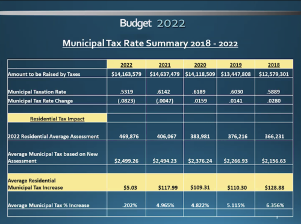Image resolution: width=301 pixels, height=224 pixels.
Task: Click the 'Municipal Taxation Rate' row label
Action: [37, 92]
